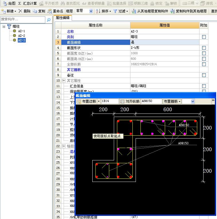This screenshot has width=217, height=219.
Task: Expand section editor toolbar overflow chevron
Action: tap(213, 100)
